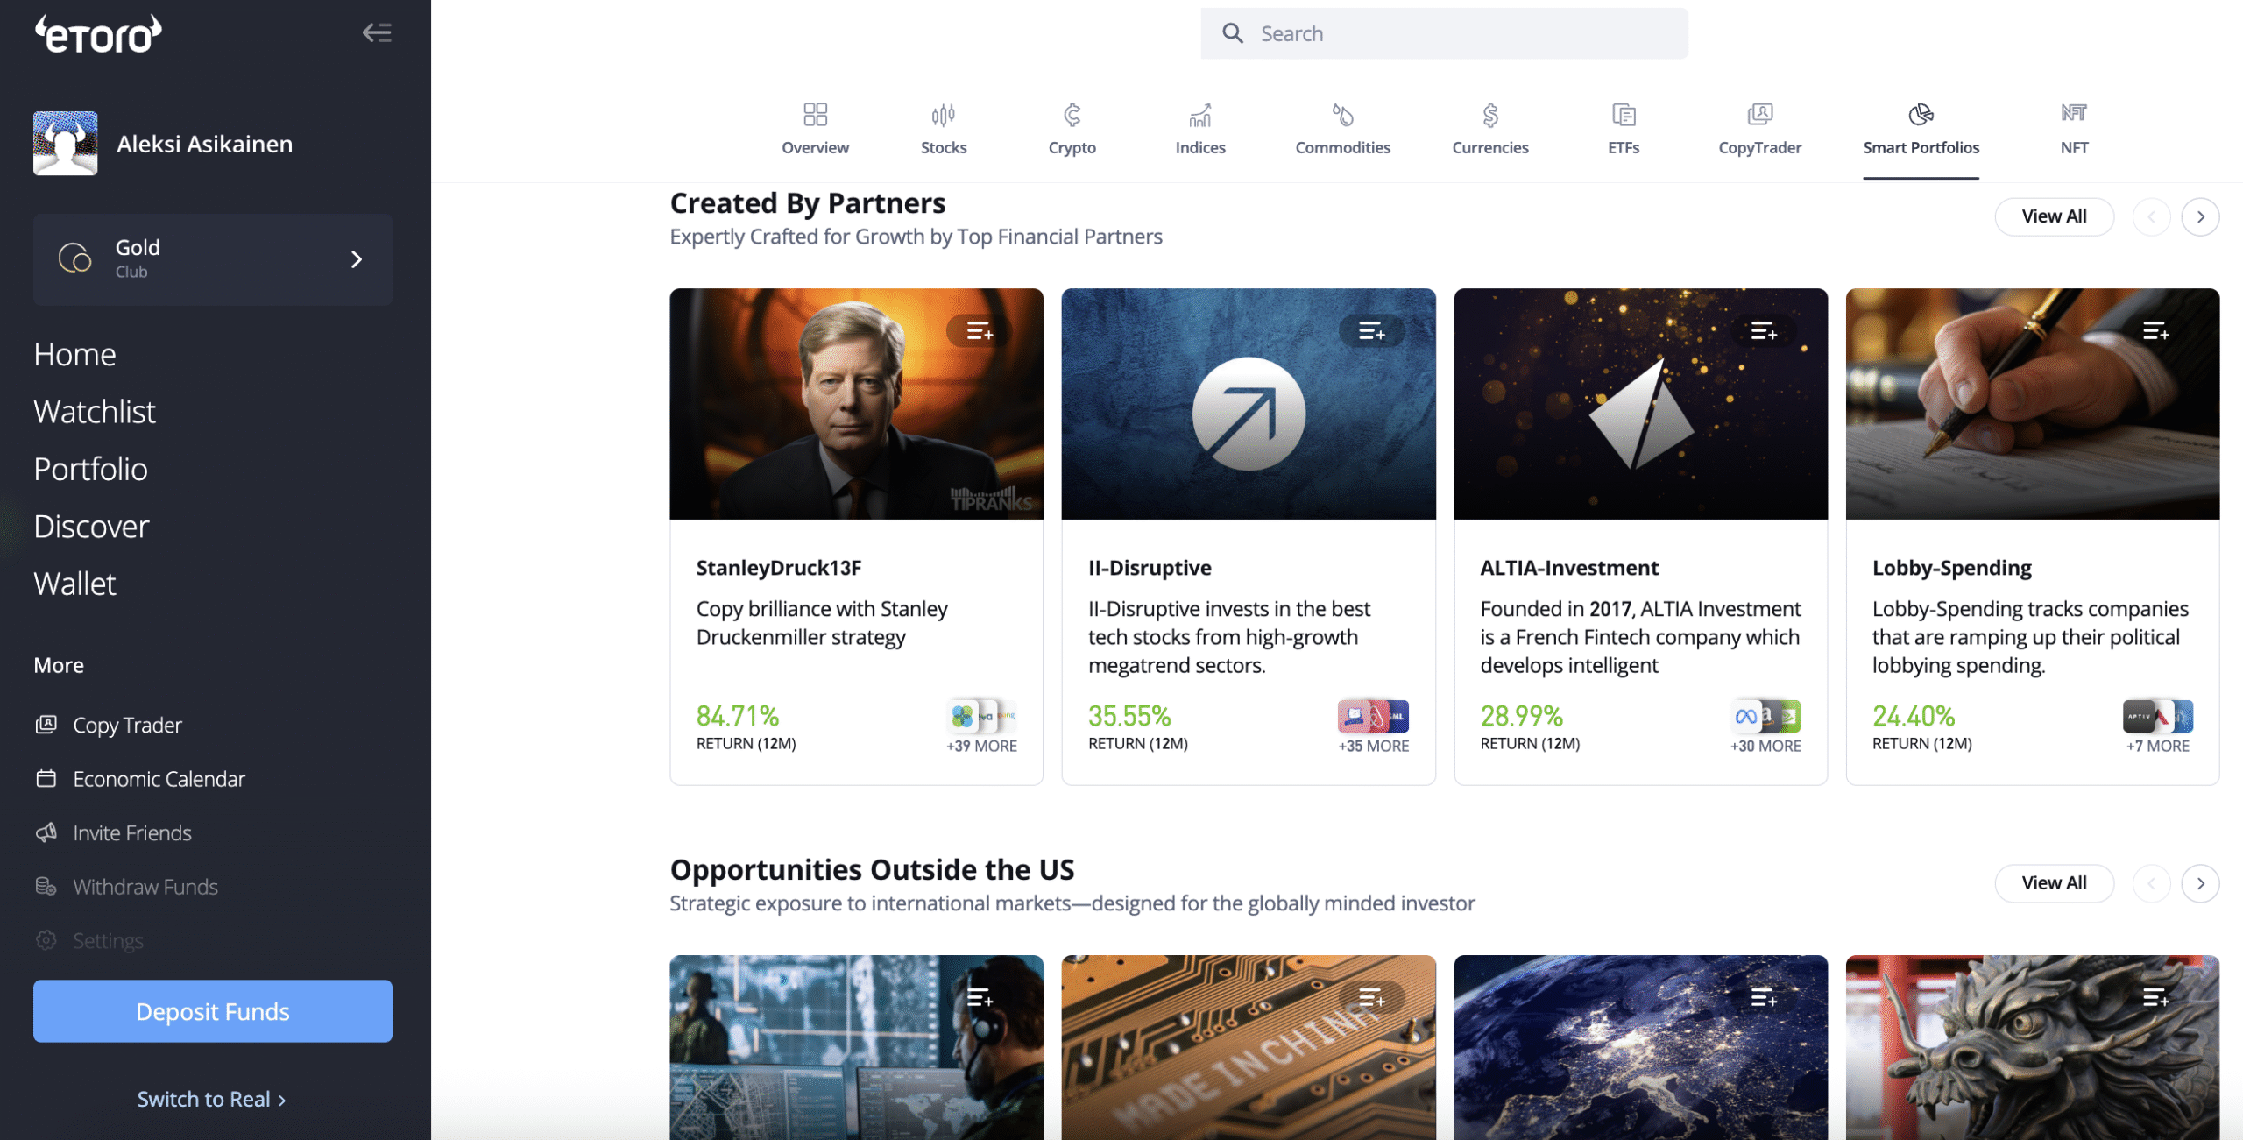The width and height of the screenshot is (2243, 1140).
Task: Click the Invite Friends megaphone icon
Action: point(46,832)
